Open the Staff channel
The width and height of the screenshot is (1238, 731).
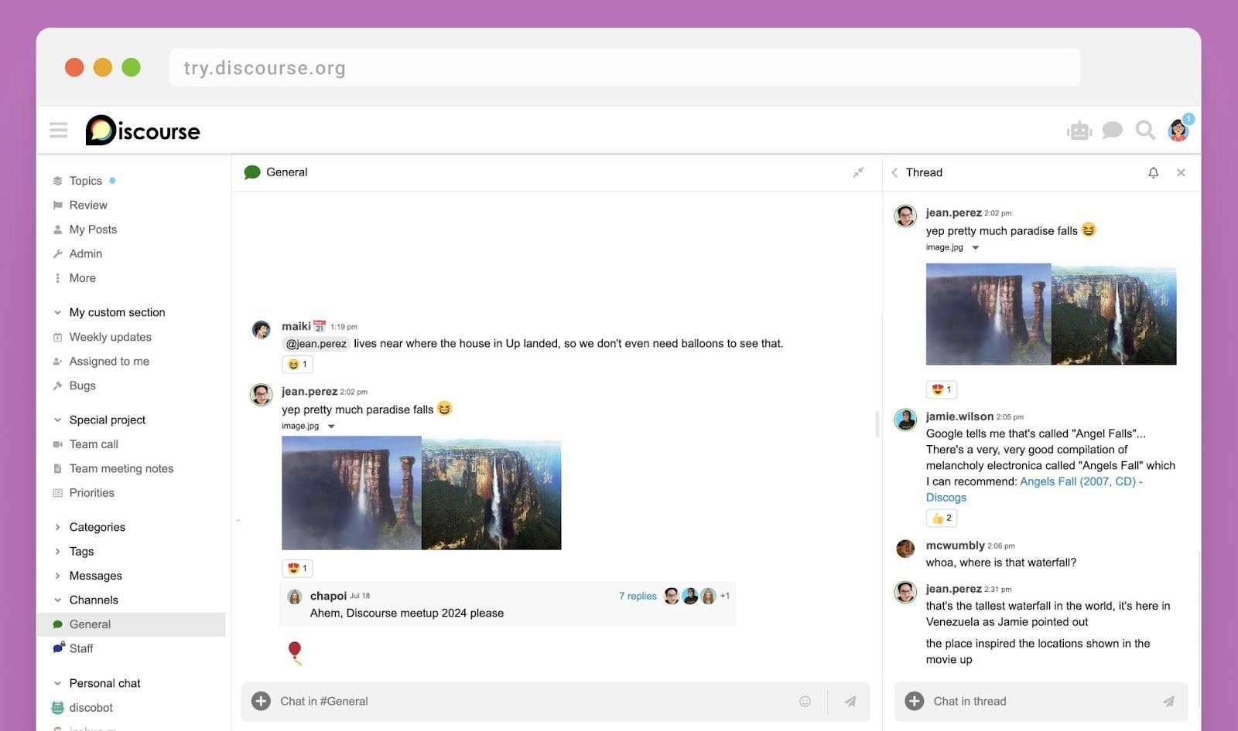click(x=82, y=648)
